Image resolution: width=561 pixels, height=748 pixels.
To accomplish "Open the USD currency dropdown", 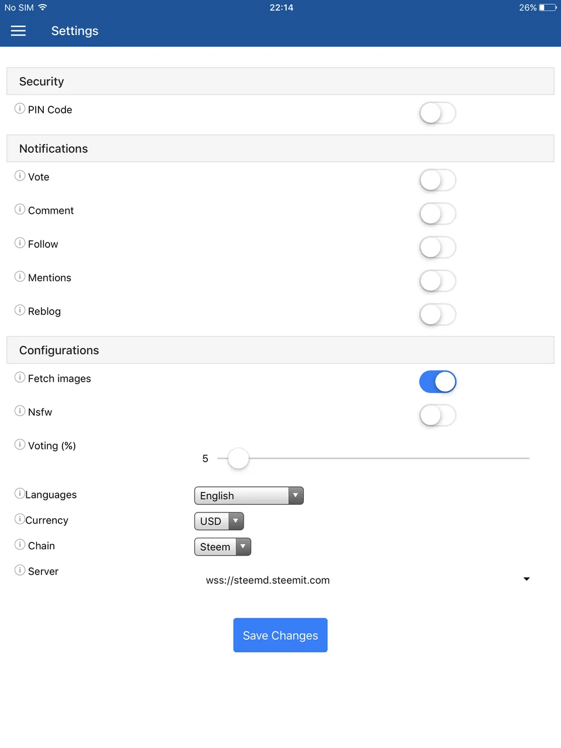I will pos(219,521).
